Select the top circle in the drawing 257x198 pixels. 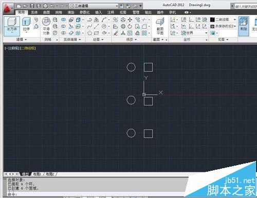(131, 67)
